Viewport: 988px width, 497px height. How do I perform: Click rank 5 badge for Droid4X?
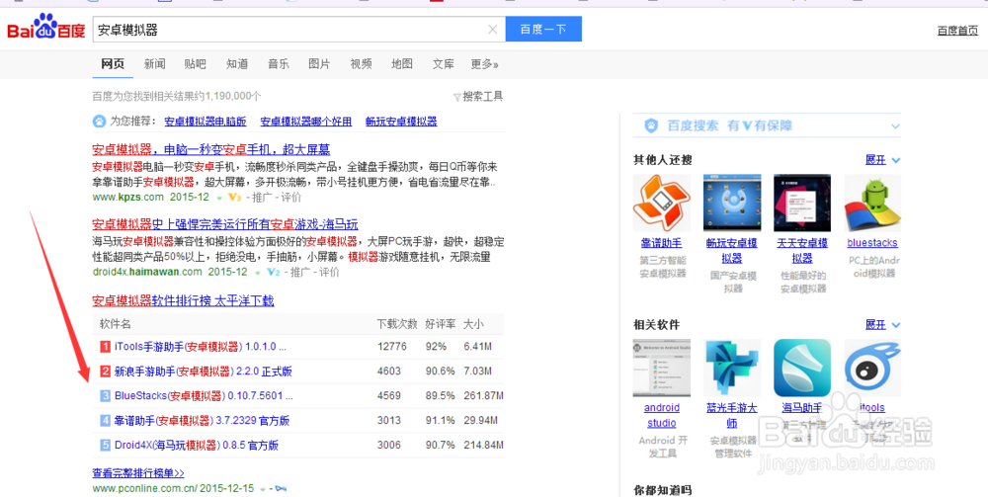tap(106, 445)
